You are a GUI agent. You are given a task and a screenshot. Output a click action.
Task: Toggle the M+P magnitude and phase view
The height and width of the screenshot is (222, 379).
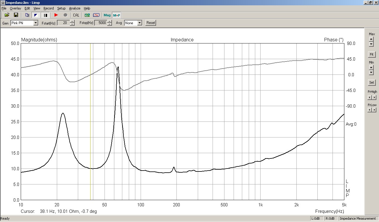(x=117, y=15)
